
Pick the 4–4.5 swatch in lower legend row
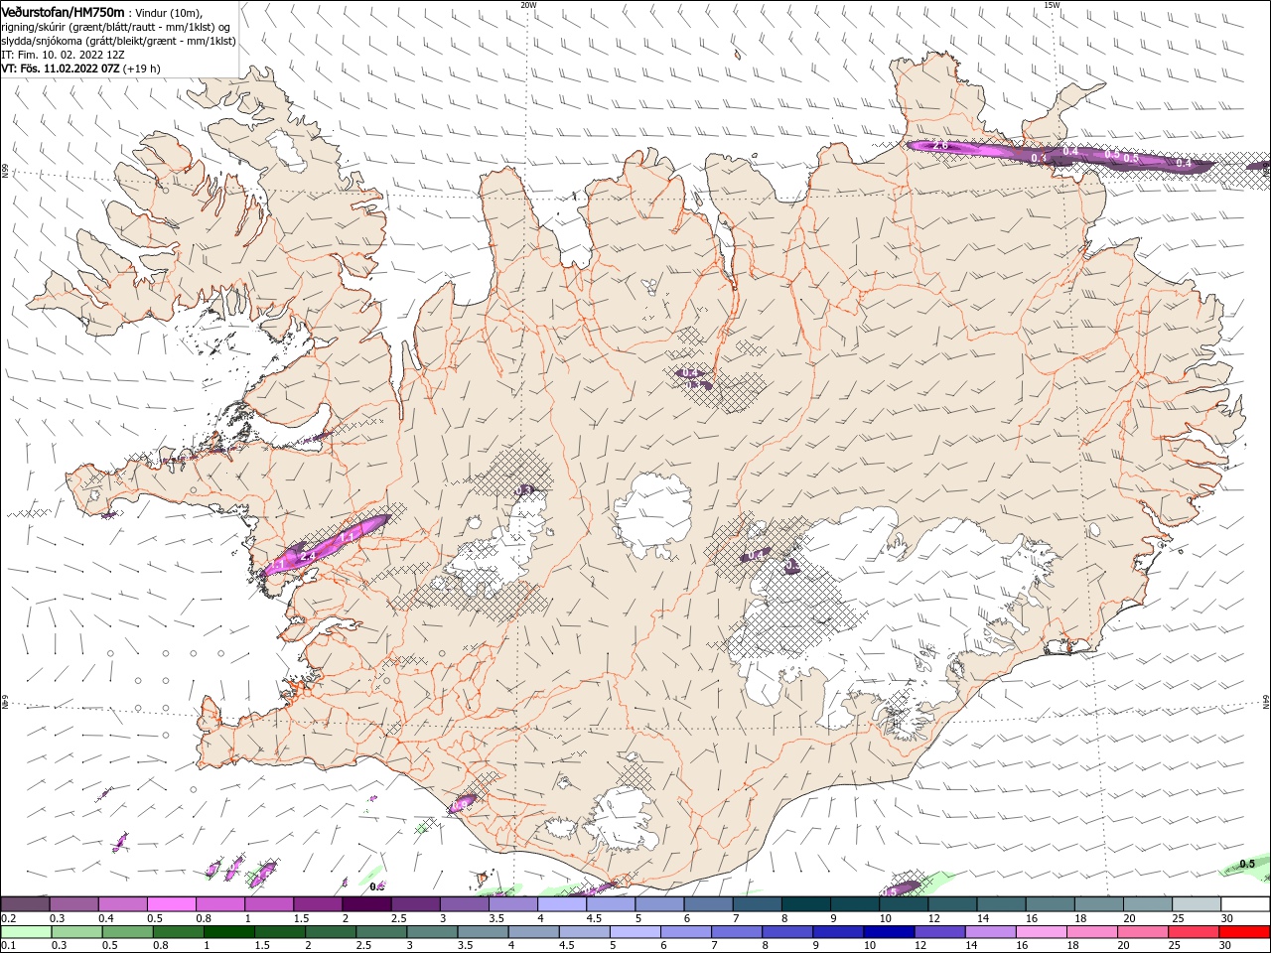point(533,932)
